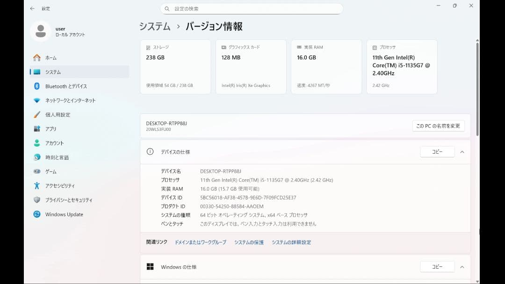Screen dimensions: 505x284
Task: Click the Windows Update refresh icon
Action: [x=37, y=214]
